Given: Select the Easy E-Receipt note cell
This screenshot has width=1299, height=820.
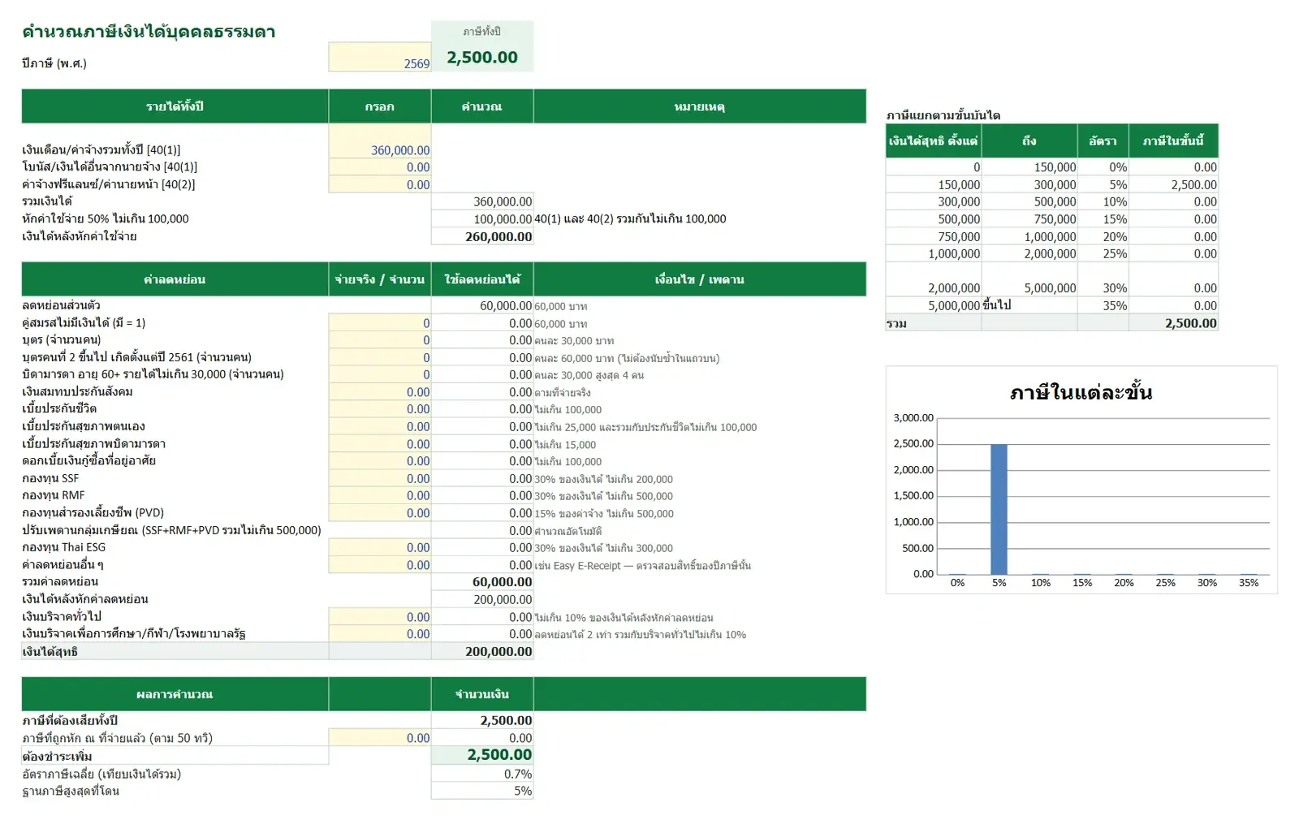Looking at the screenshot, I should click(x=700, y=565).
